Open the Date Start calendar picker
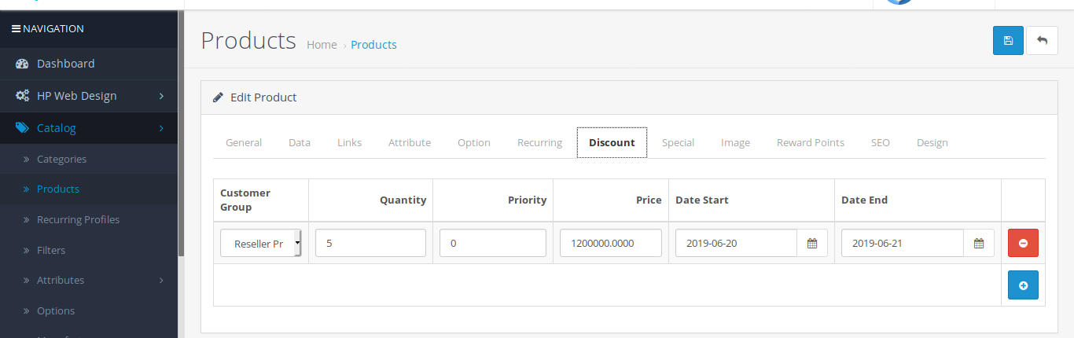The width and height of the screenshot is (1074, 338). coord(812,243)
